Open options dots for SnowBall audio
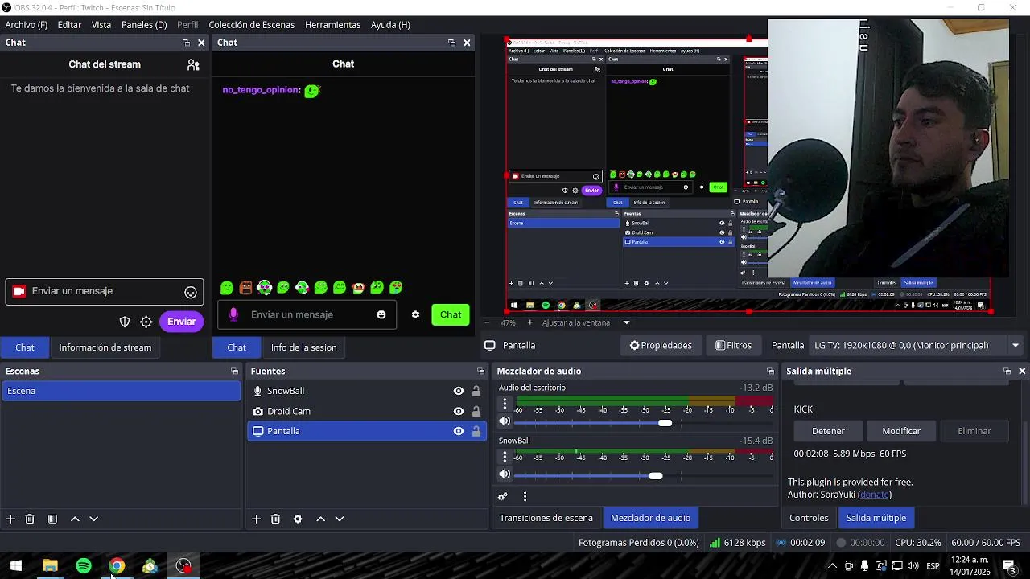1030x579 pixels. click(505, 457)
